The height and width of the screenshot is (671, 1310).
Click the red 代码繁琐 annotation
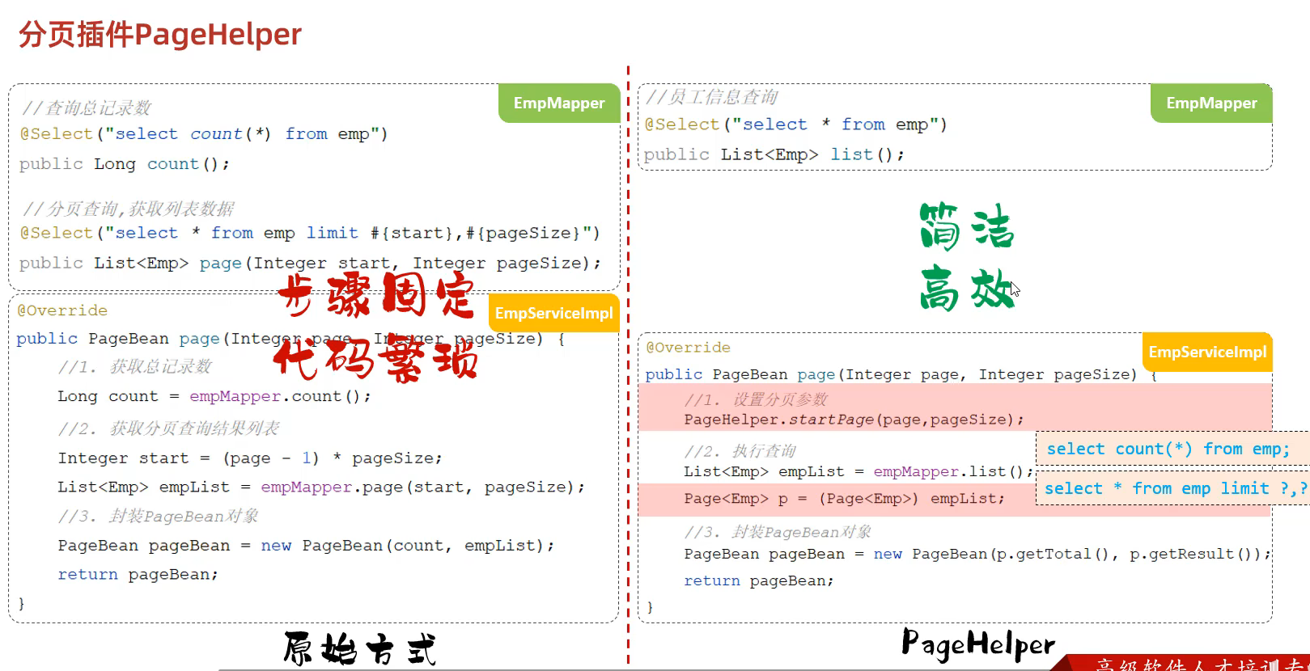point(376,358)
